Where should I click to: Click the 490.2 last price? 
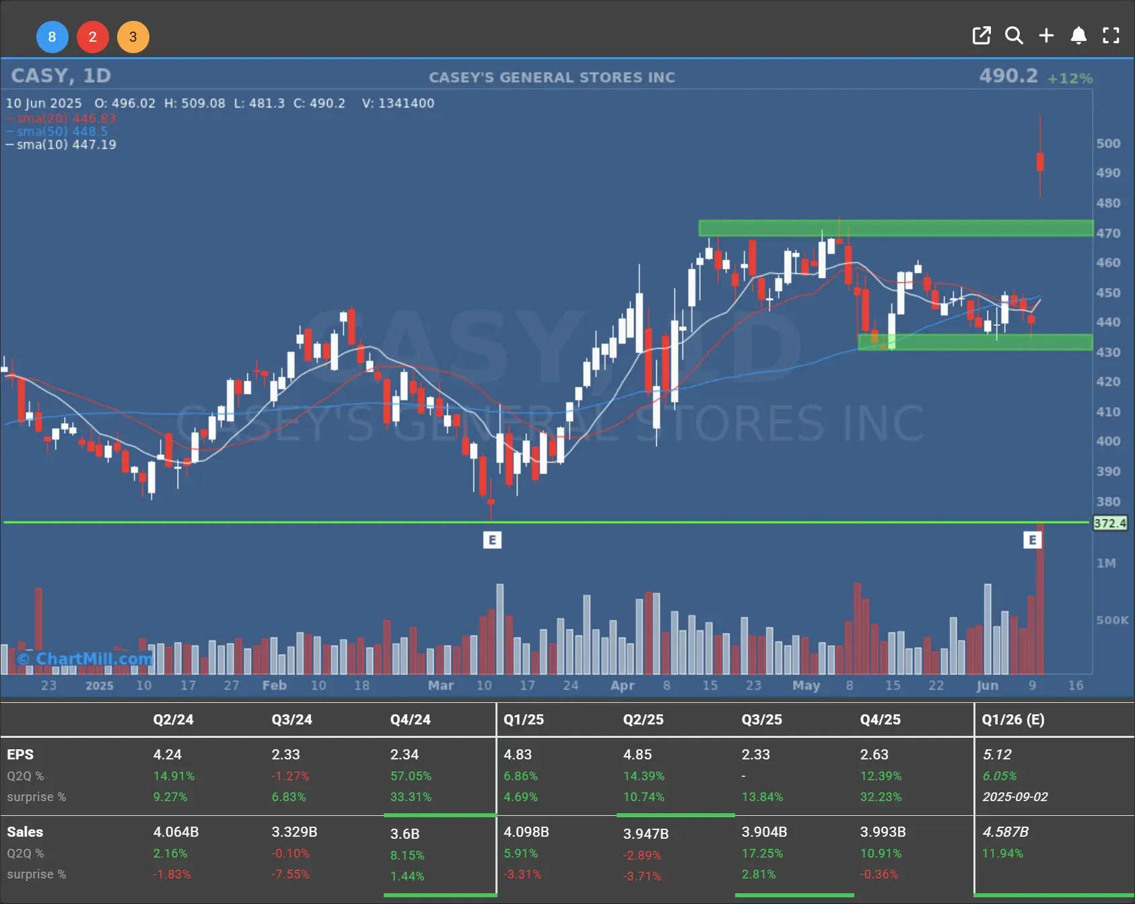pyautogui.click(x=1008, y=75)
